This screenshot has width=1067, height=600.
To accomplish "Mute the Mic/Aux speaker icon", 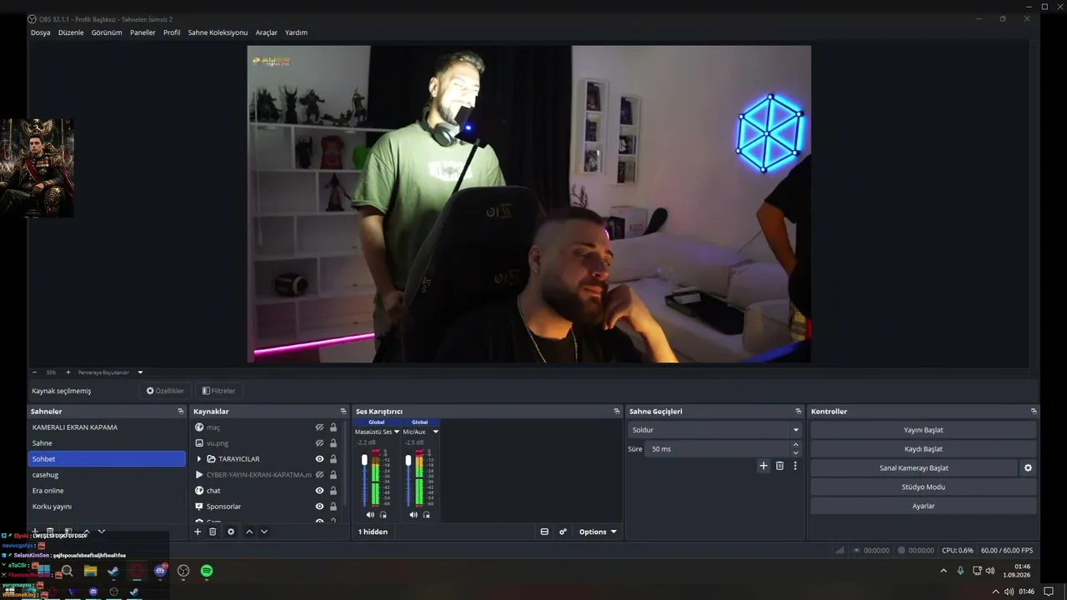I will point(413,515).
